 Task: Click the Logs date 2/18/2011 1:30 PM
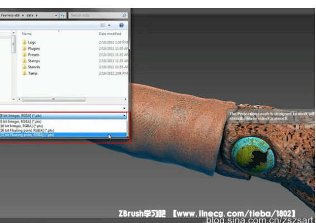tap(114, 42)
